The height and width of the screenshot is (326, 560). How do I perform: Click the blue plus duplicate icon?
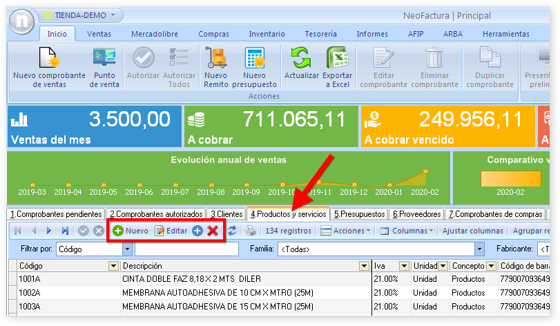tap(197, 231)
